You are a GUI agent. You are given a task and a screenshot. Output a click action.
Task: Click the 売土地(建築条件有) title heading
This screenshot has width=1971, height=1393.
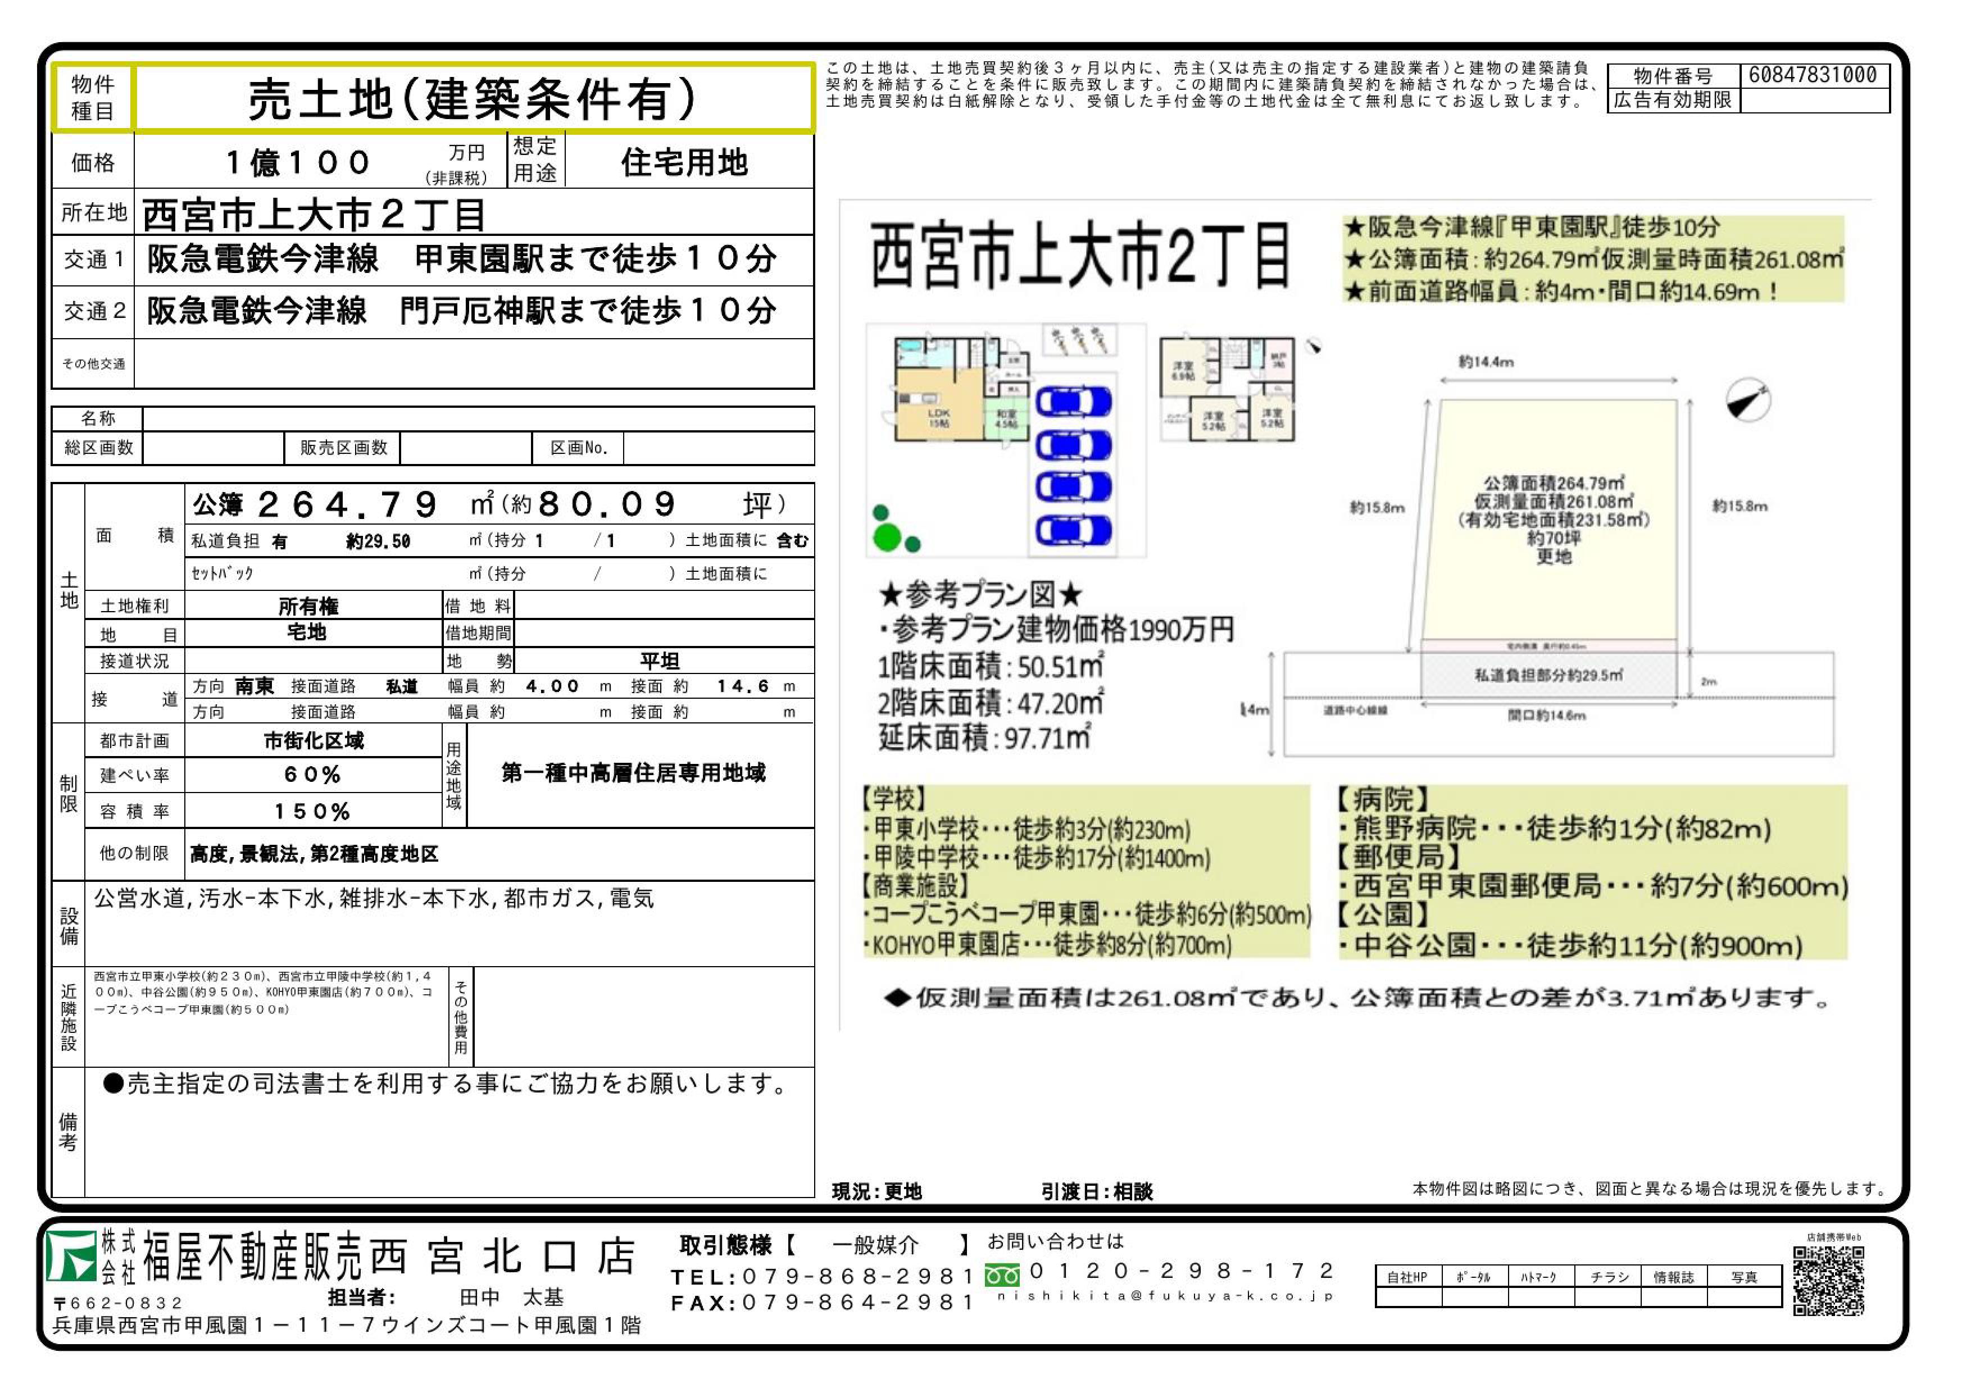473,99
